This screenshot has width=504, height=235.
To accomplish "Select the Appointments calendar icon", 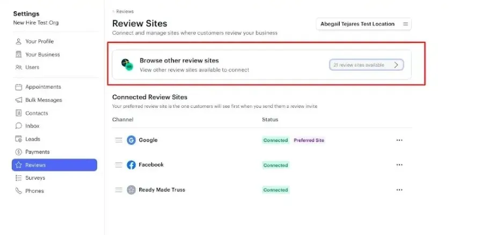I will click(x=19, y=87).
